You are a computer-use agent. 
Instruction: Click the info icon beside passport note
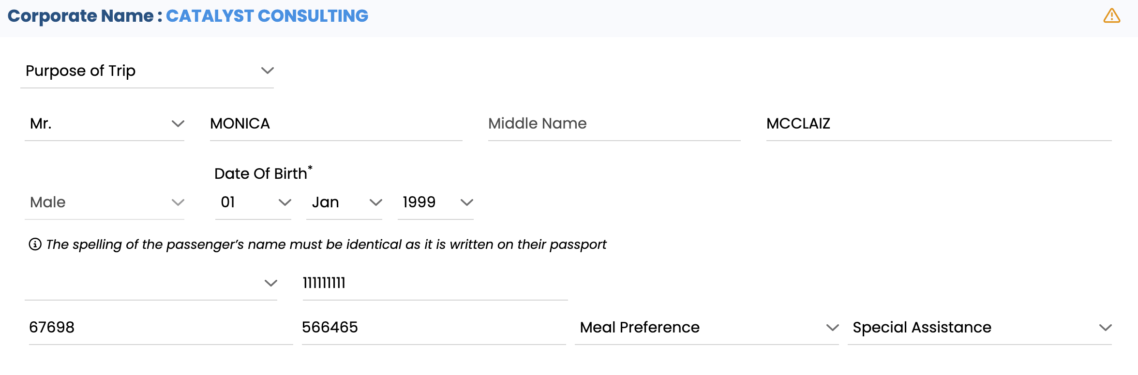point(35,245)
